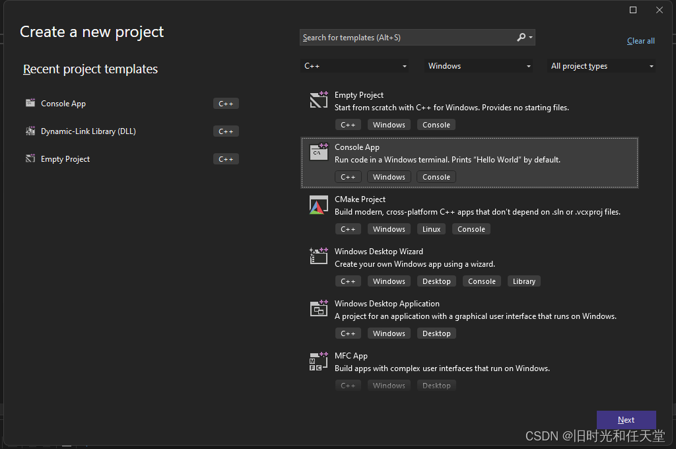Image resolution: width=676 pixels, height=449 pixels.
Task: Click the Empty Project template title
Action: pos(358,95)
